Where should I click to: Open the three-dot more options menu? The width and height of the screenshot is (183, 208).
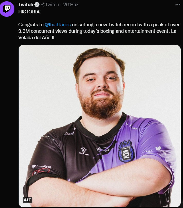pos(178,4)
